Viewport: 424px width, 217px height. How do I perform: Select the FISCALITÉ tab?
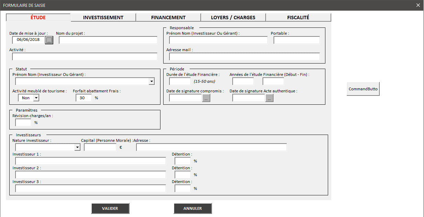click(298, 18)
